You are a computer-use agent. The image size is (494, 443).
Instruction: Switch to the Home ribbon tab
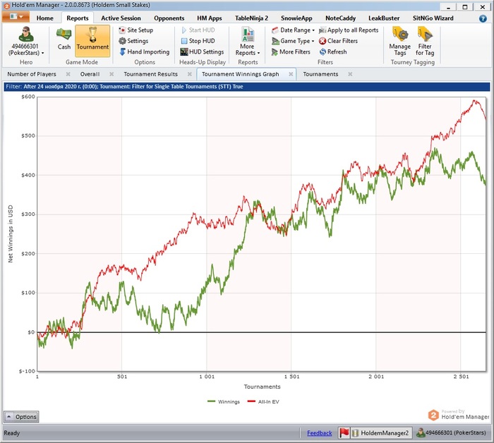pyautogui.click(x=44, y=18)
